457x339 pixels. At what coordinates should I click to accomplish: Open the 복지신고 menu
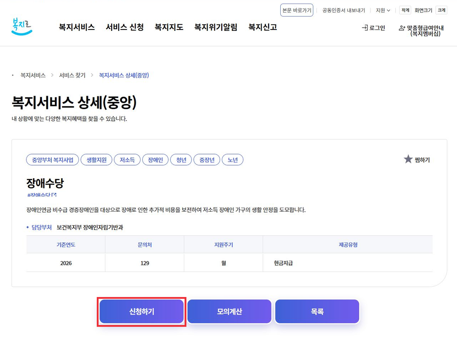(x=262, y=27)
